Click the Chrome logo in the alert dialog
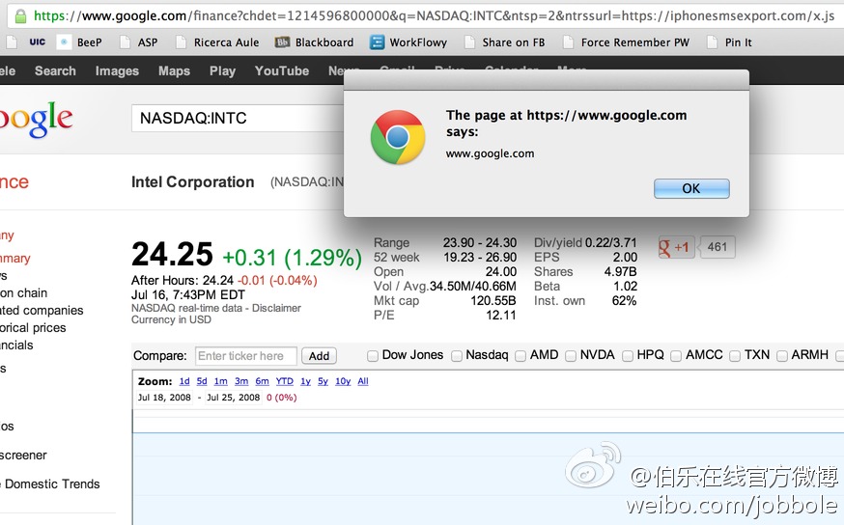 398,137
